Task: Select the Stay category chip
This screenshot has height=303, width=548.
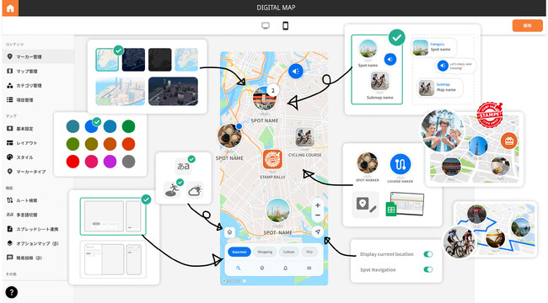Action: point(309,252)
